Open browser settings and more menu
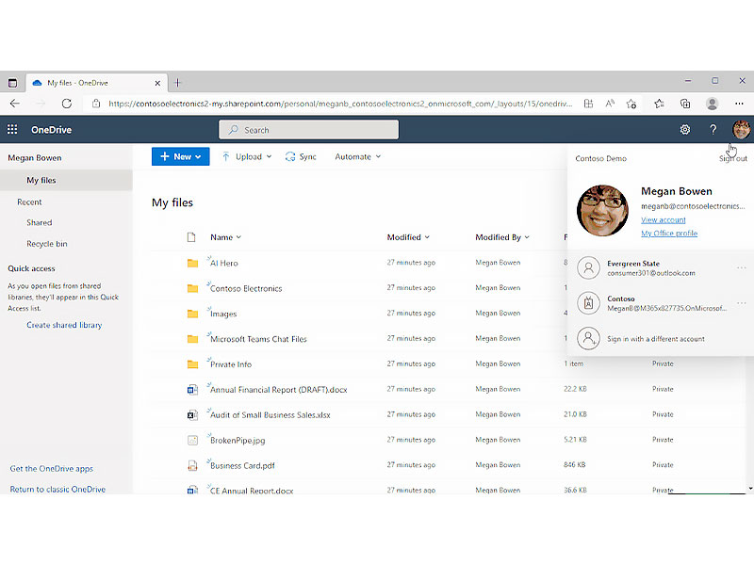The image size is (754, 565). (739, 104)
